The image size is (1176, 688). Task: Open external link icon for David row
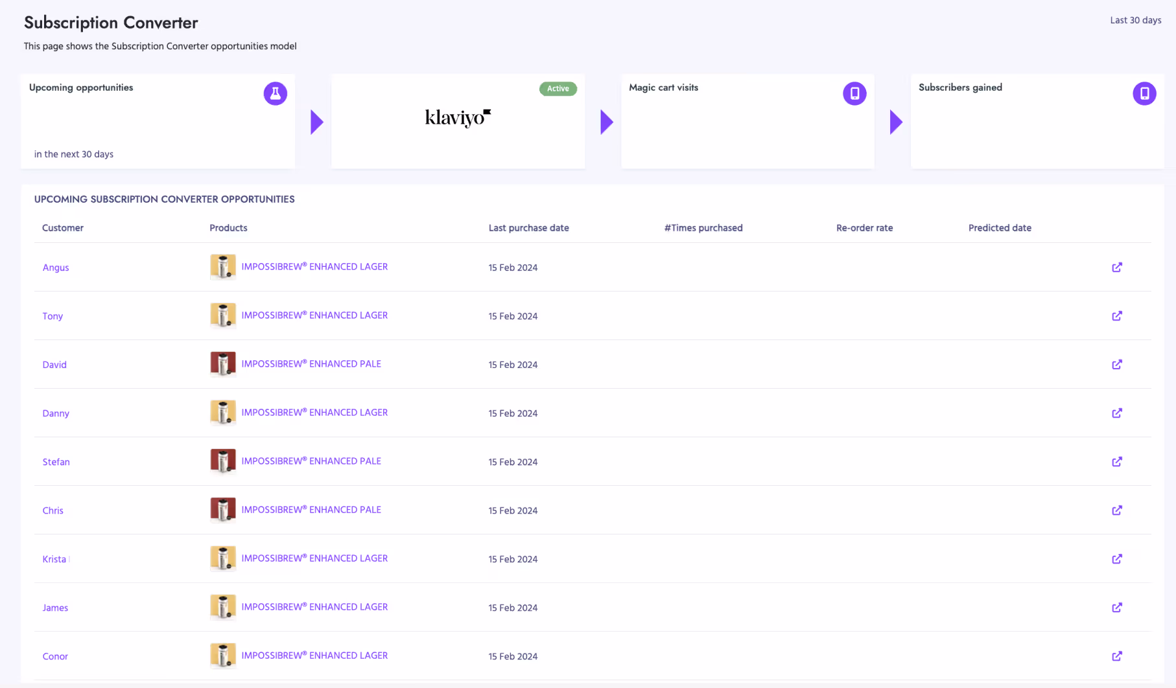coord(1117,364)
